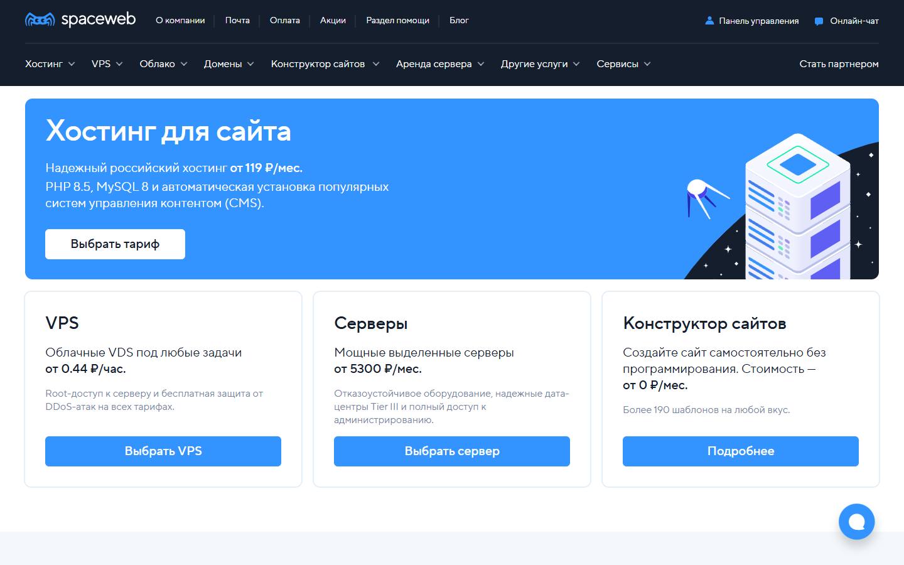This screenshot has height=565, width=904.
Task: Open Раздел помощи
Action: [x=398, y=20]
